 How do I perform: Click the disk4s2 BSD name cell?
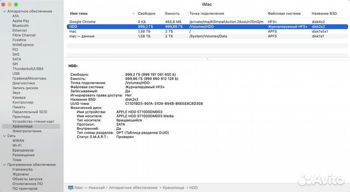pos(318,22)
